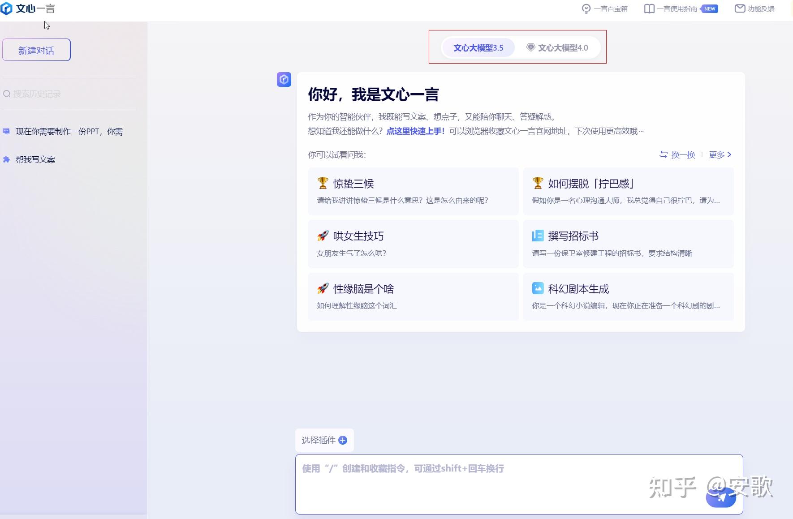Open the 选择插件 plugin selector
Image resolution: width=793 pixels, height=519 pixels.
coord(324,440)
